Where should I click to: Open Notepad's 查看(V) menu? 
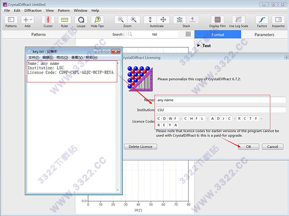click(77, 57)
